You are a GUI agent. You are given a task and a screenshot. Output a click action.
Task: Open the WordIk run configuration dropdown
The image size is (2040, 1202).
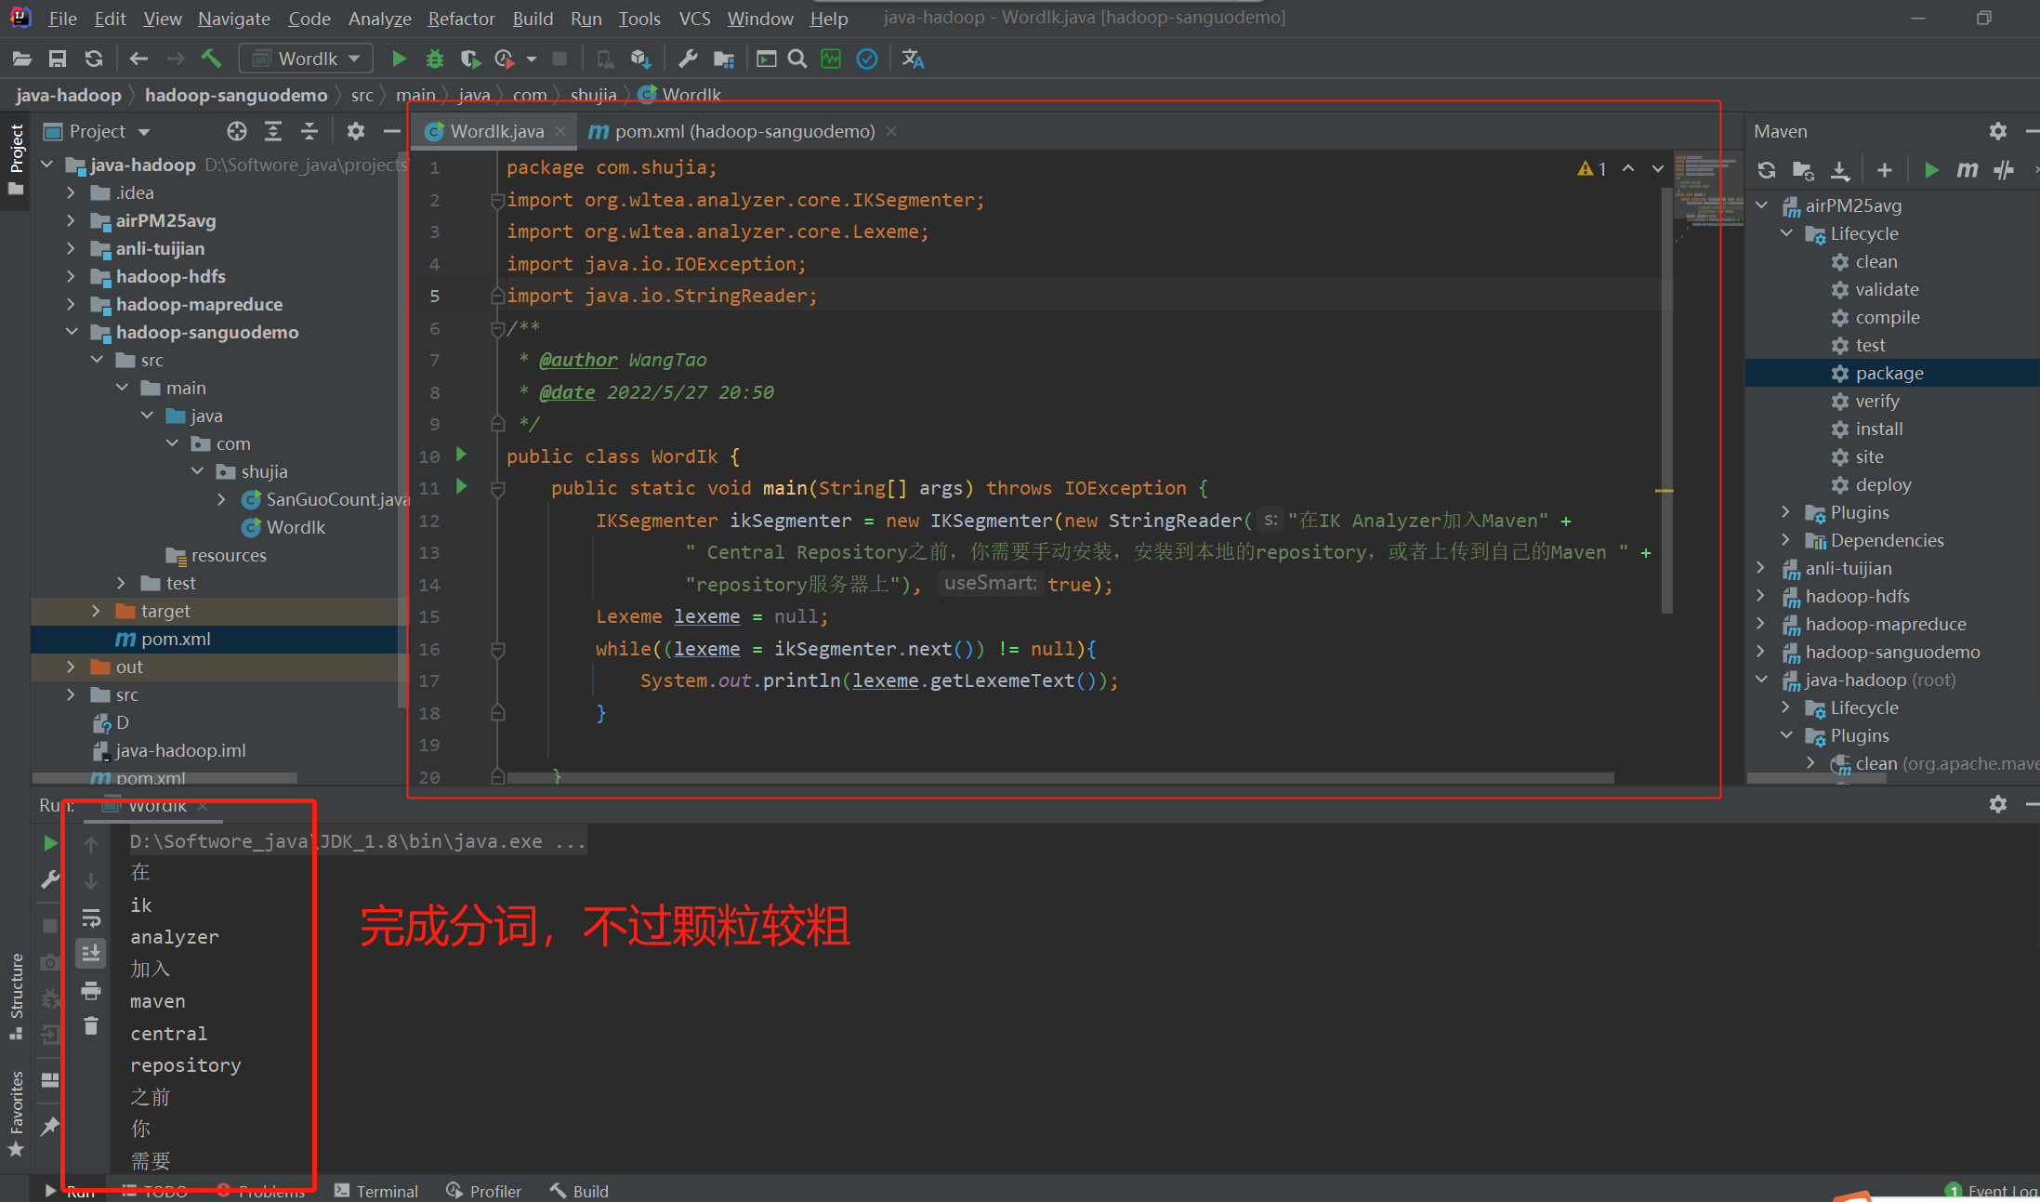click(x=307, y=59)
